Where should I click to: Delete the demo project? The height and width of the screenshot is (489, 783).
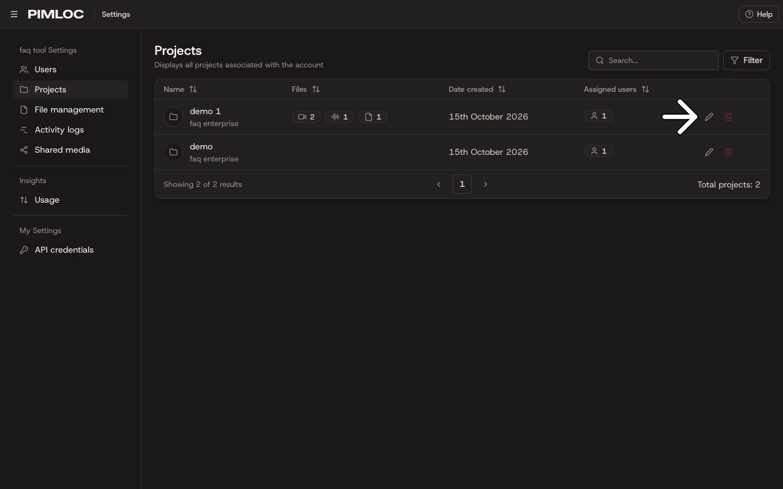click(x=729, y=152)
